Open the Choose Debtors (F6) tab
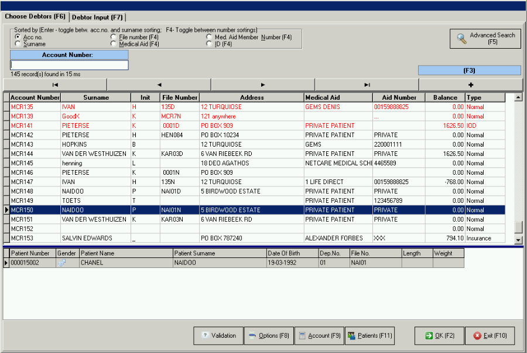The image size is (527, 353). point(35,16)
